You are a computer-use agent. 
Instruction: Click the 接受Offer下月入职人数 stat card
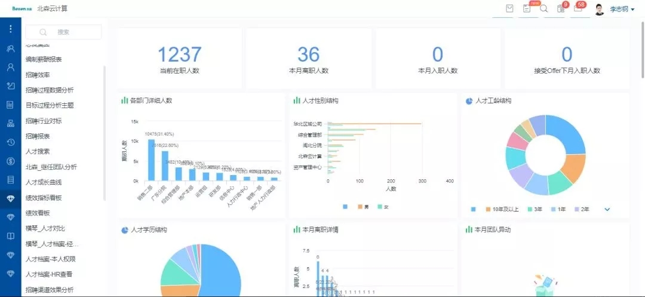click(x=567, y=59)
